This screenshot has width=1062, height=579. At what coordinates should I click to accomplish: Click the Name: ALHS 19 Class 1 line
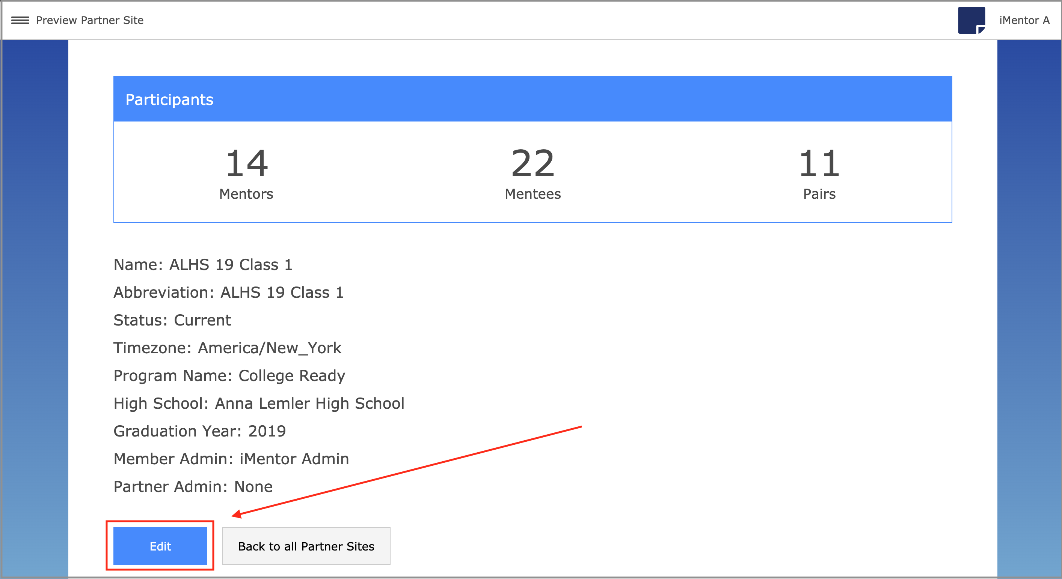tap(203, 264)
